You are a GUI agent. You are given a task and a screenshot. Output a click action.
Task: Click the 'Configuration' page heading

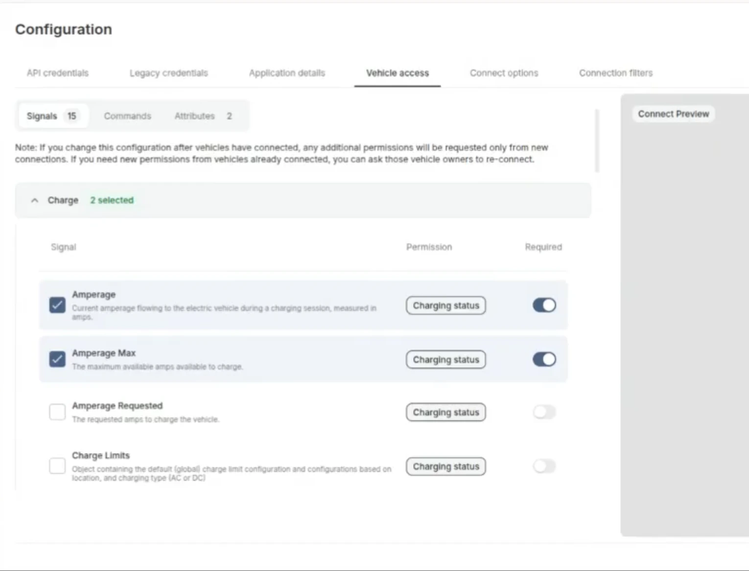coord(64,29)
